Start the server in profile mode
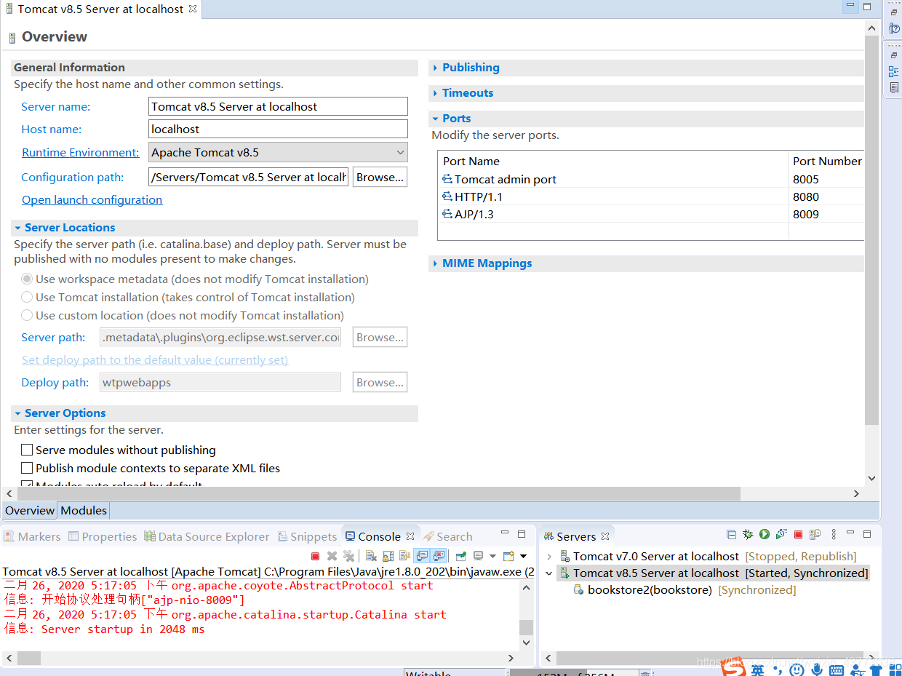Image resolution: width=902 pixels, height=676 pixels. click(x=781, y=534)
